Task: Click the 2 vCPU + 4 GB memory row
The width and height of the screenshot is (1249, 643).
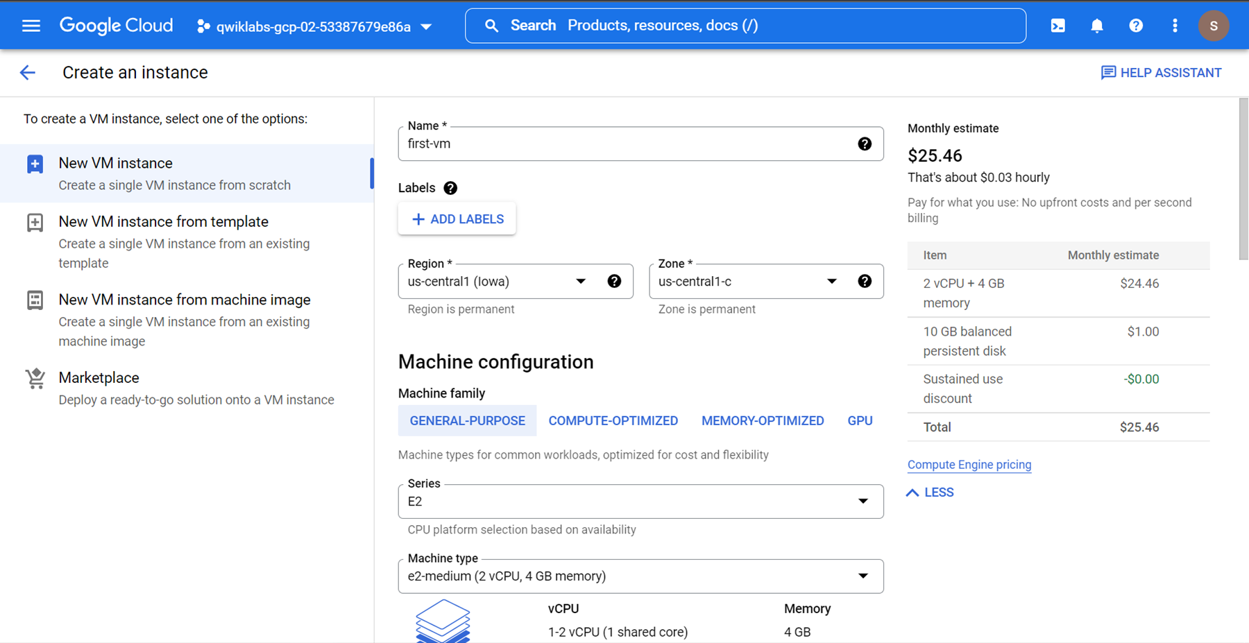Action: [1059, 293]
